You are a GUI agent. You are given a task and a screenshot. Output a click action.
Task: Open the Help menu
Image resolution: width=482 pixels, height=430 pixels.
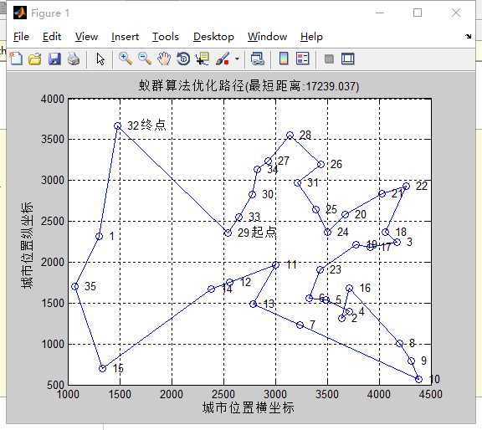point(311,37)
